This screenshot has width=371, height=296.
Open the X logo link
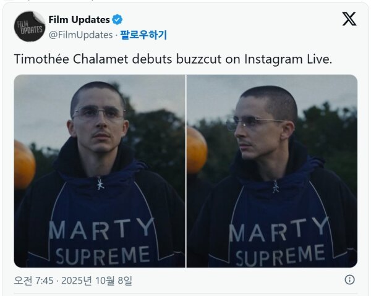pos(349,19)
